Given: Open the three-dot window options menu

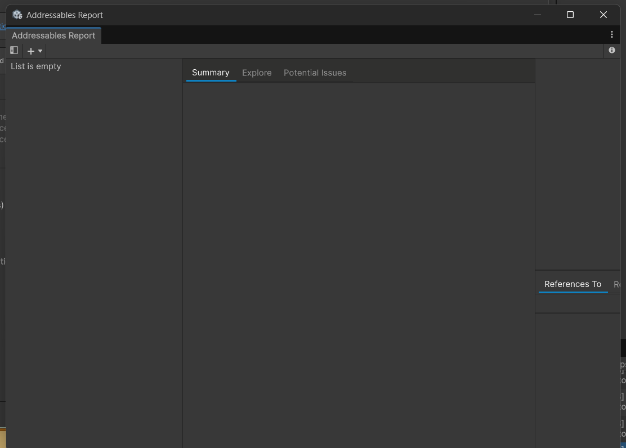Looking at the screenshot, I should 611,35.
